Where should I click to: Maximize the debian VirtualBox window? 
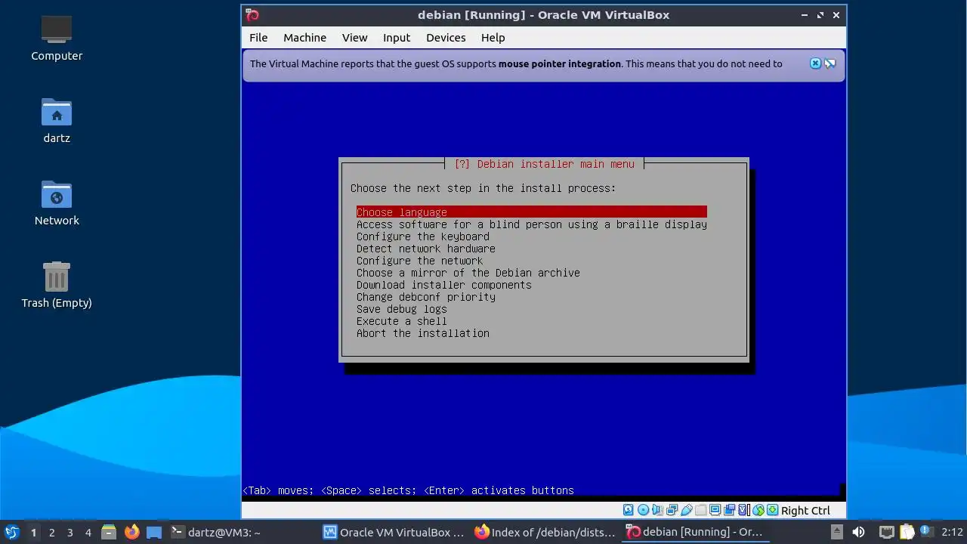821,15
